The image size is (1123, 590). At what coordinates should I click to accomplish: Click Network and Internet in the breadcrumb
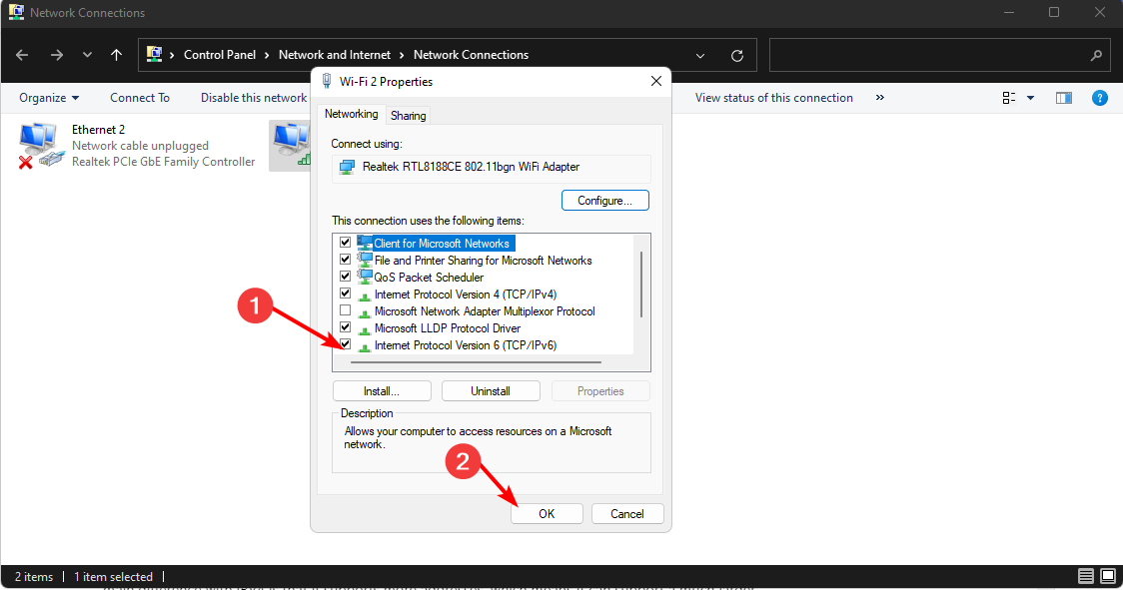pyautogui.click(x=335, y=55)
